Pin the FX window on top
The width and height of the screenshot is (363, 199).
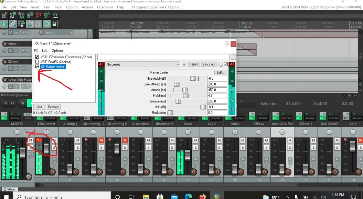pyautogui.click(x=227, y=43)
